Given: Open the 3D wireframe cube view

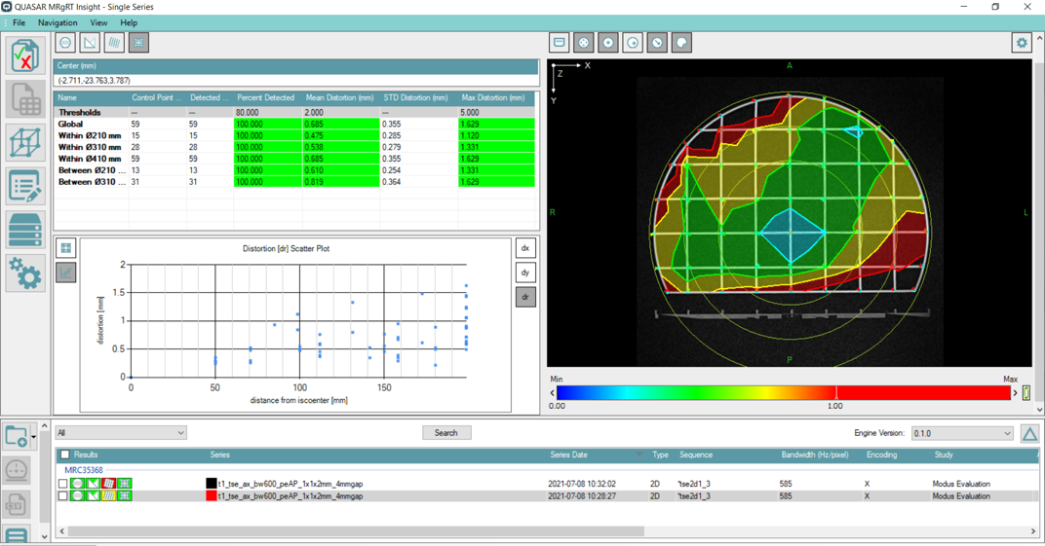Looking at the screenshot, I should pyautogui.click(x=24, y=143).
